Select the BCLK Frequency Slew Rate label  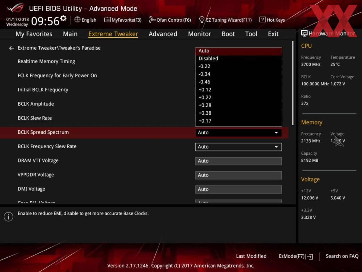pyautogui.click(x=47, y=146)
